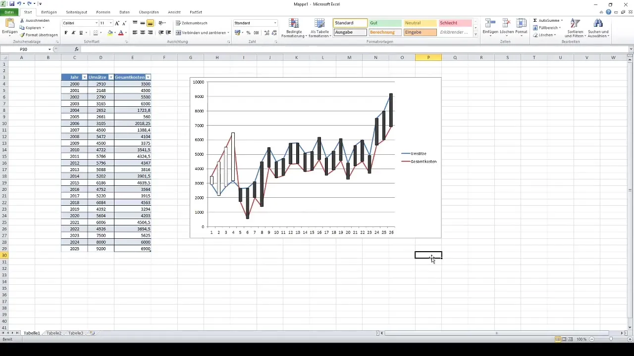Screen dimensions: 634x356
Task: Click the fx insert function icon
Action: click(77, 49)
